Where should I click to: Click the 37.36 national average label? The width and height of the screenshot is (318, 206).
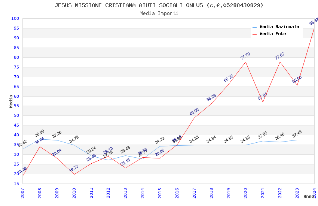tap(56, 134)
